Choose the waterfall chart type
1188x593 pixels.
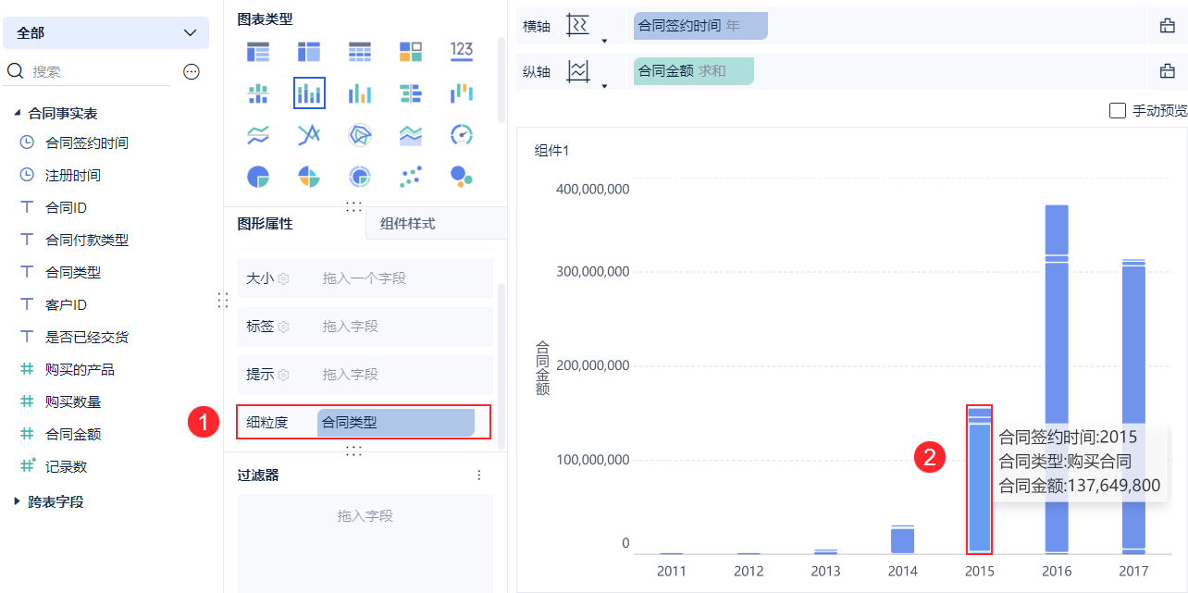(462, 93)
